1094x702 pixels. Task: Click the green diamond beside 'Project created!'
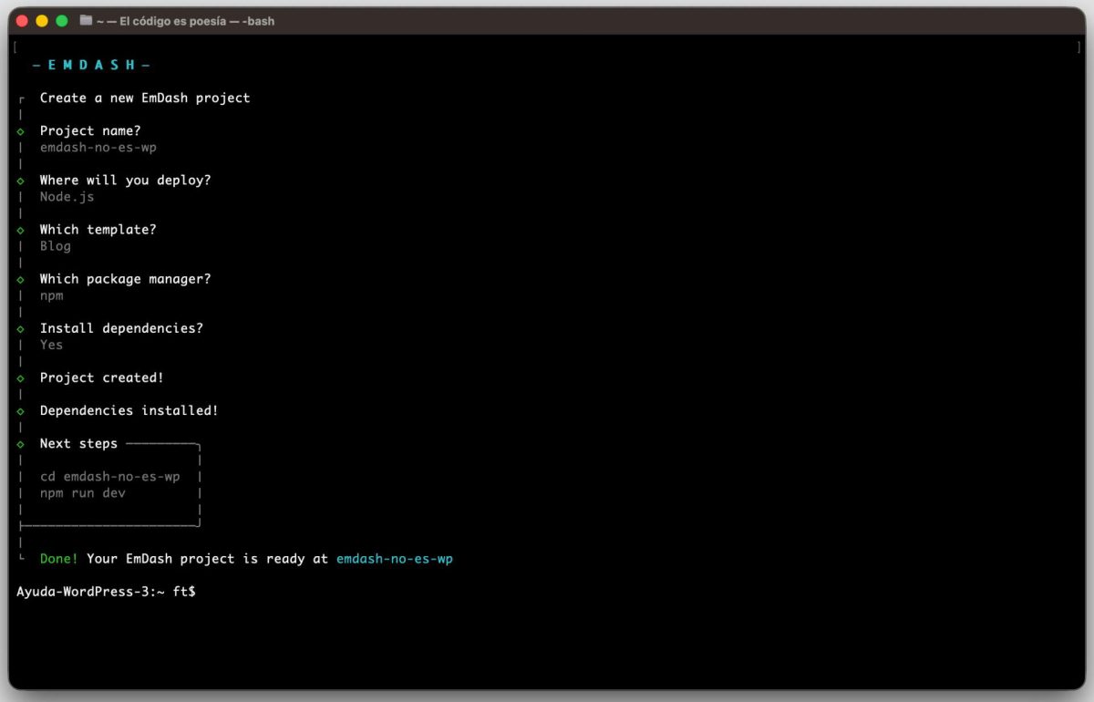(x=20, y=377)
